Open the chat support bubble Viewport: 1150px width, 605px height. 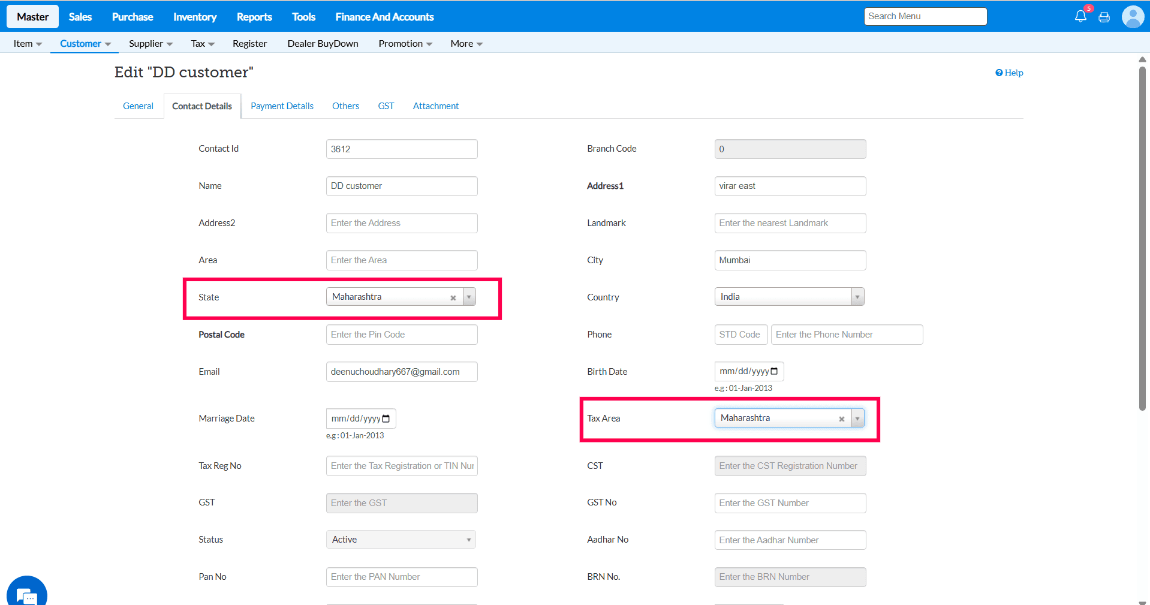[27, 594]
